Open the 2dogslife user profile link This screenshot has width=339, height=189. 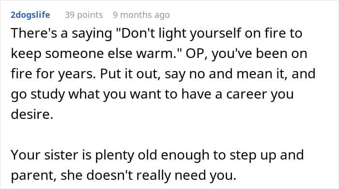(31, 15)
